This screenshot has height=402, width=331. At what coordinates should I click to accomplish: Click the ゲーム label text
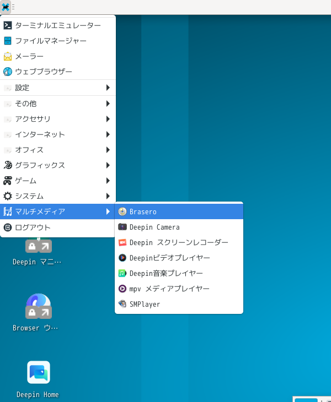[26, 181]
